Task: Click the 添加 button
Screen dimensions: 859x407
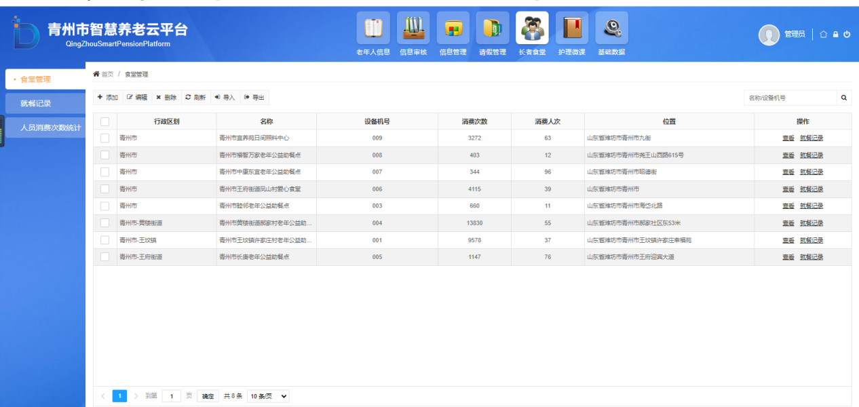Action: click(x=108, y=98)
